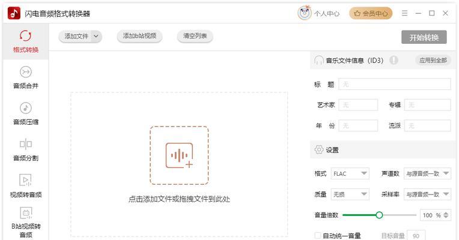459x240 pixels.
Task: Click the 艺术家 input field
Action: pos(358,105)
